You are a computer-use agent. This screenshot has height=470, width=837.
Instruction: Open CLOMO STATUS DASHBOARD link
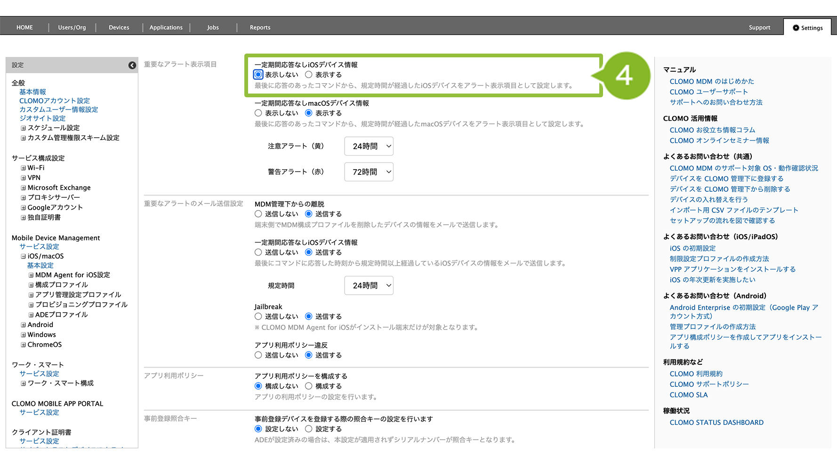click(x=716, y=422)
